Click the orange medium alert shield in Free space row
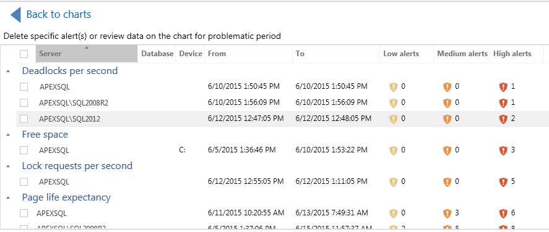 [447, 151]
